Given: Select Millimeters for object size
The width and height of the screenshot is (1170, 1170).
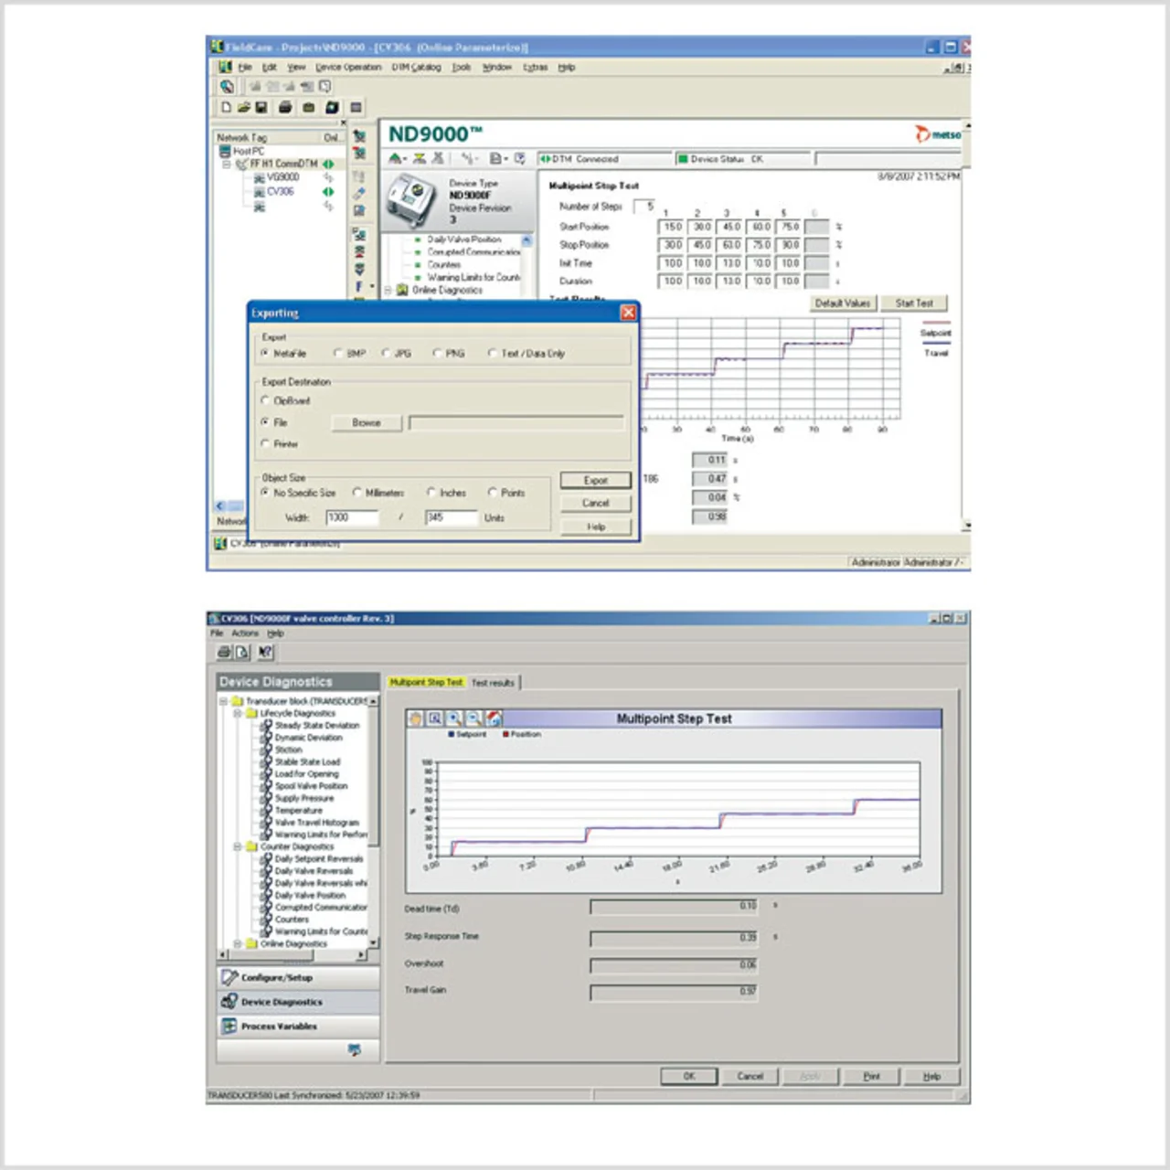Looking at the screenshot, I should point(357,493).
